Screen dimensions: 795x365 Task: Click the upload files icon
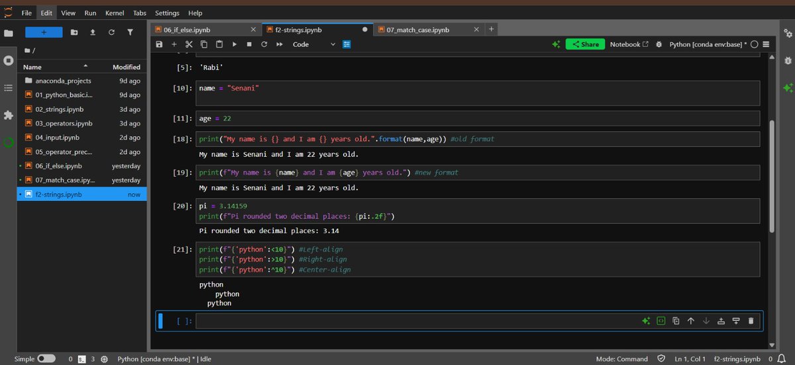pyautogui.click(x=93, y=32)
